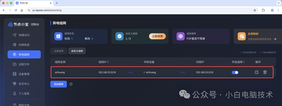282x106 pixels.
Task: Click the address bar URL
Action: click(x=47, y=10)
